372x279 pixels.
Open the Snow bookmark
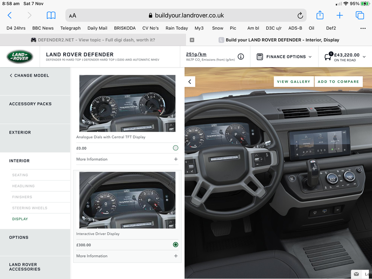tap(218, 28)
